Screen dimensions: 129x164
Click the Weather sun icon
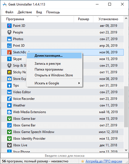pos(9,105)
